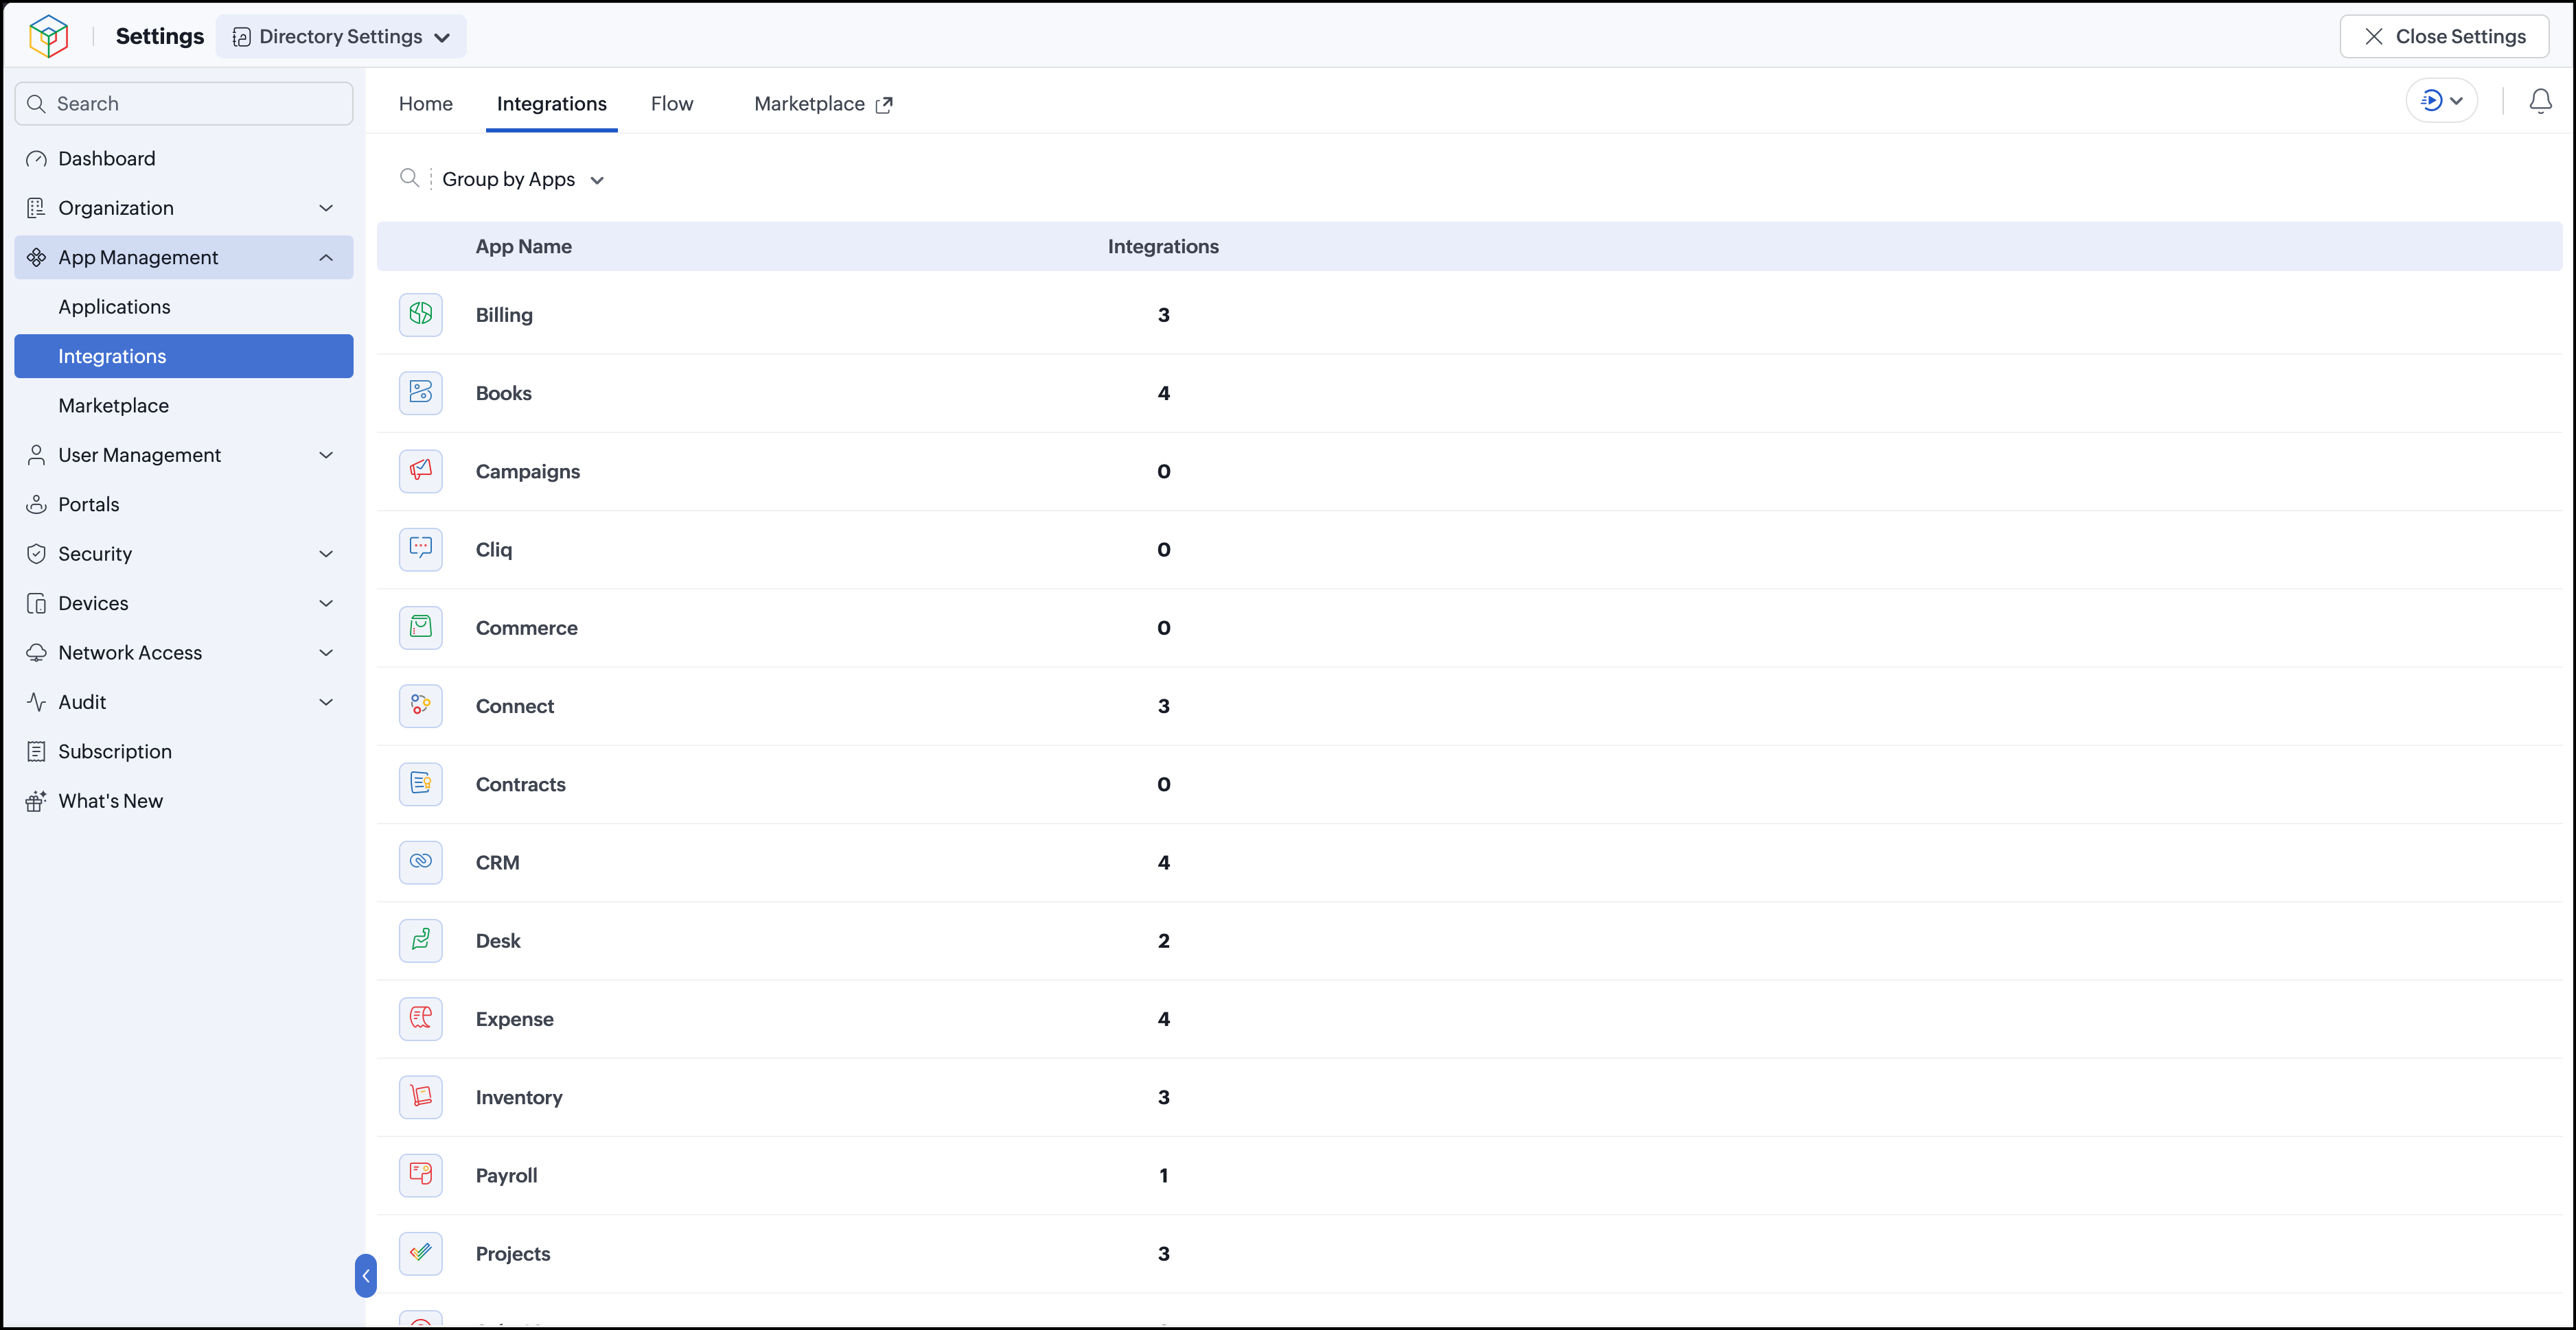This screenshot has width=2576, height=1330.
Task: Open Subscription in the sidebar
Action: coord(184,751)
